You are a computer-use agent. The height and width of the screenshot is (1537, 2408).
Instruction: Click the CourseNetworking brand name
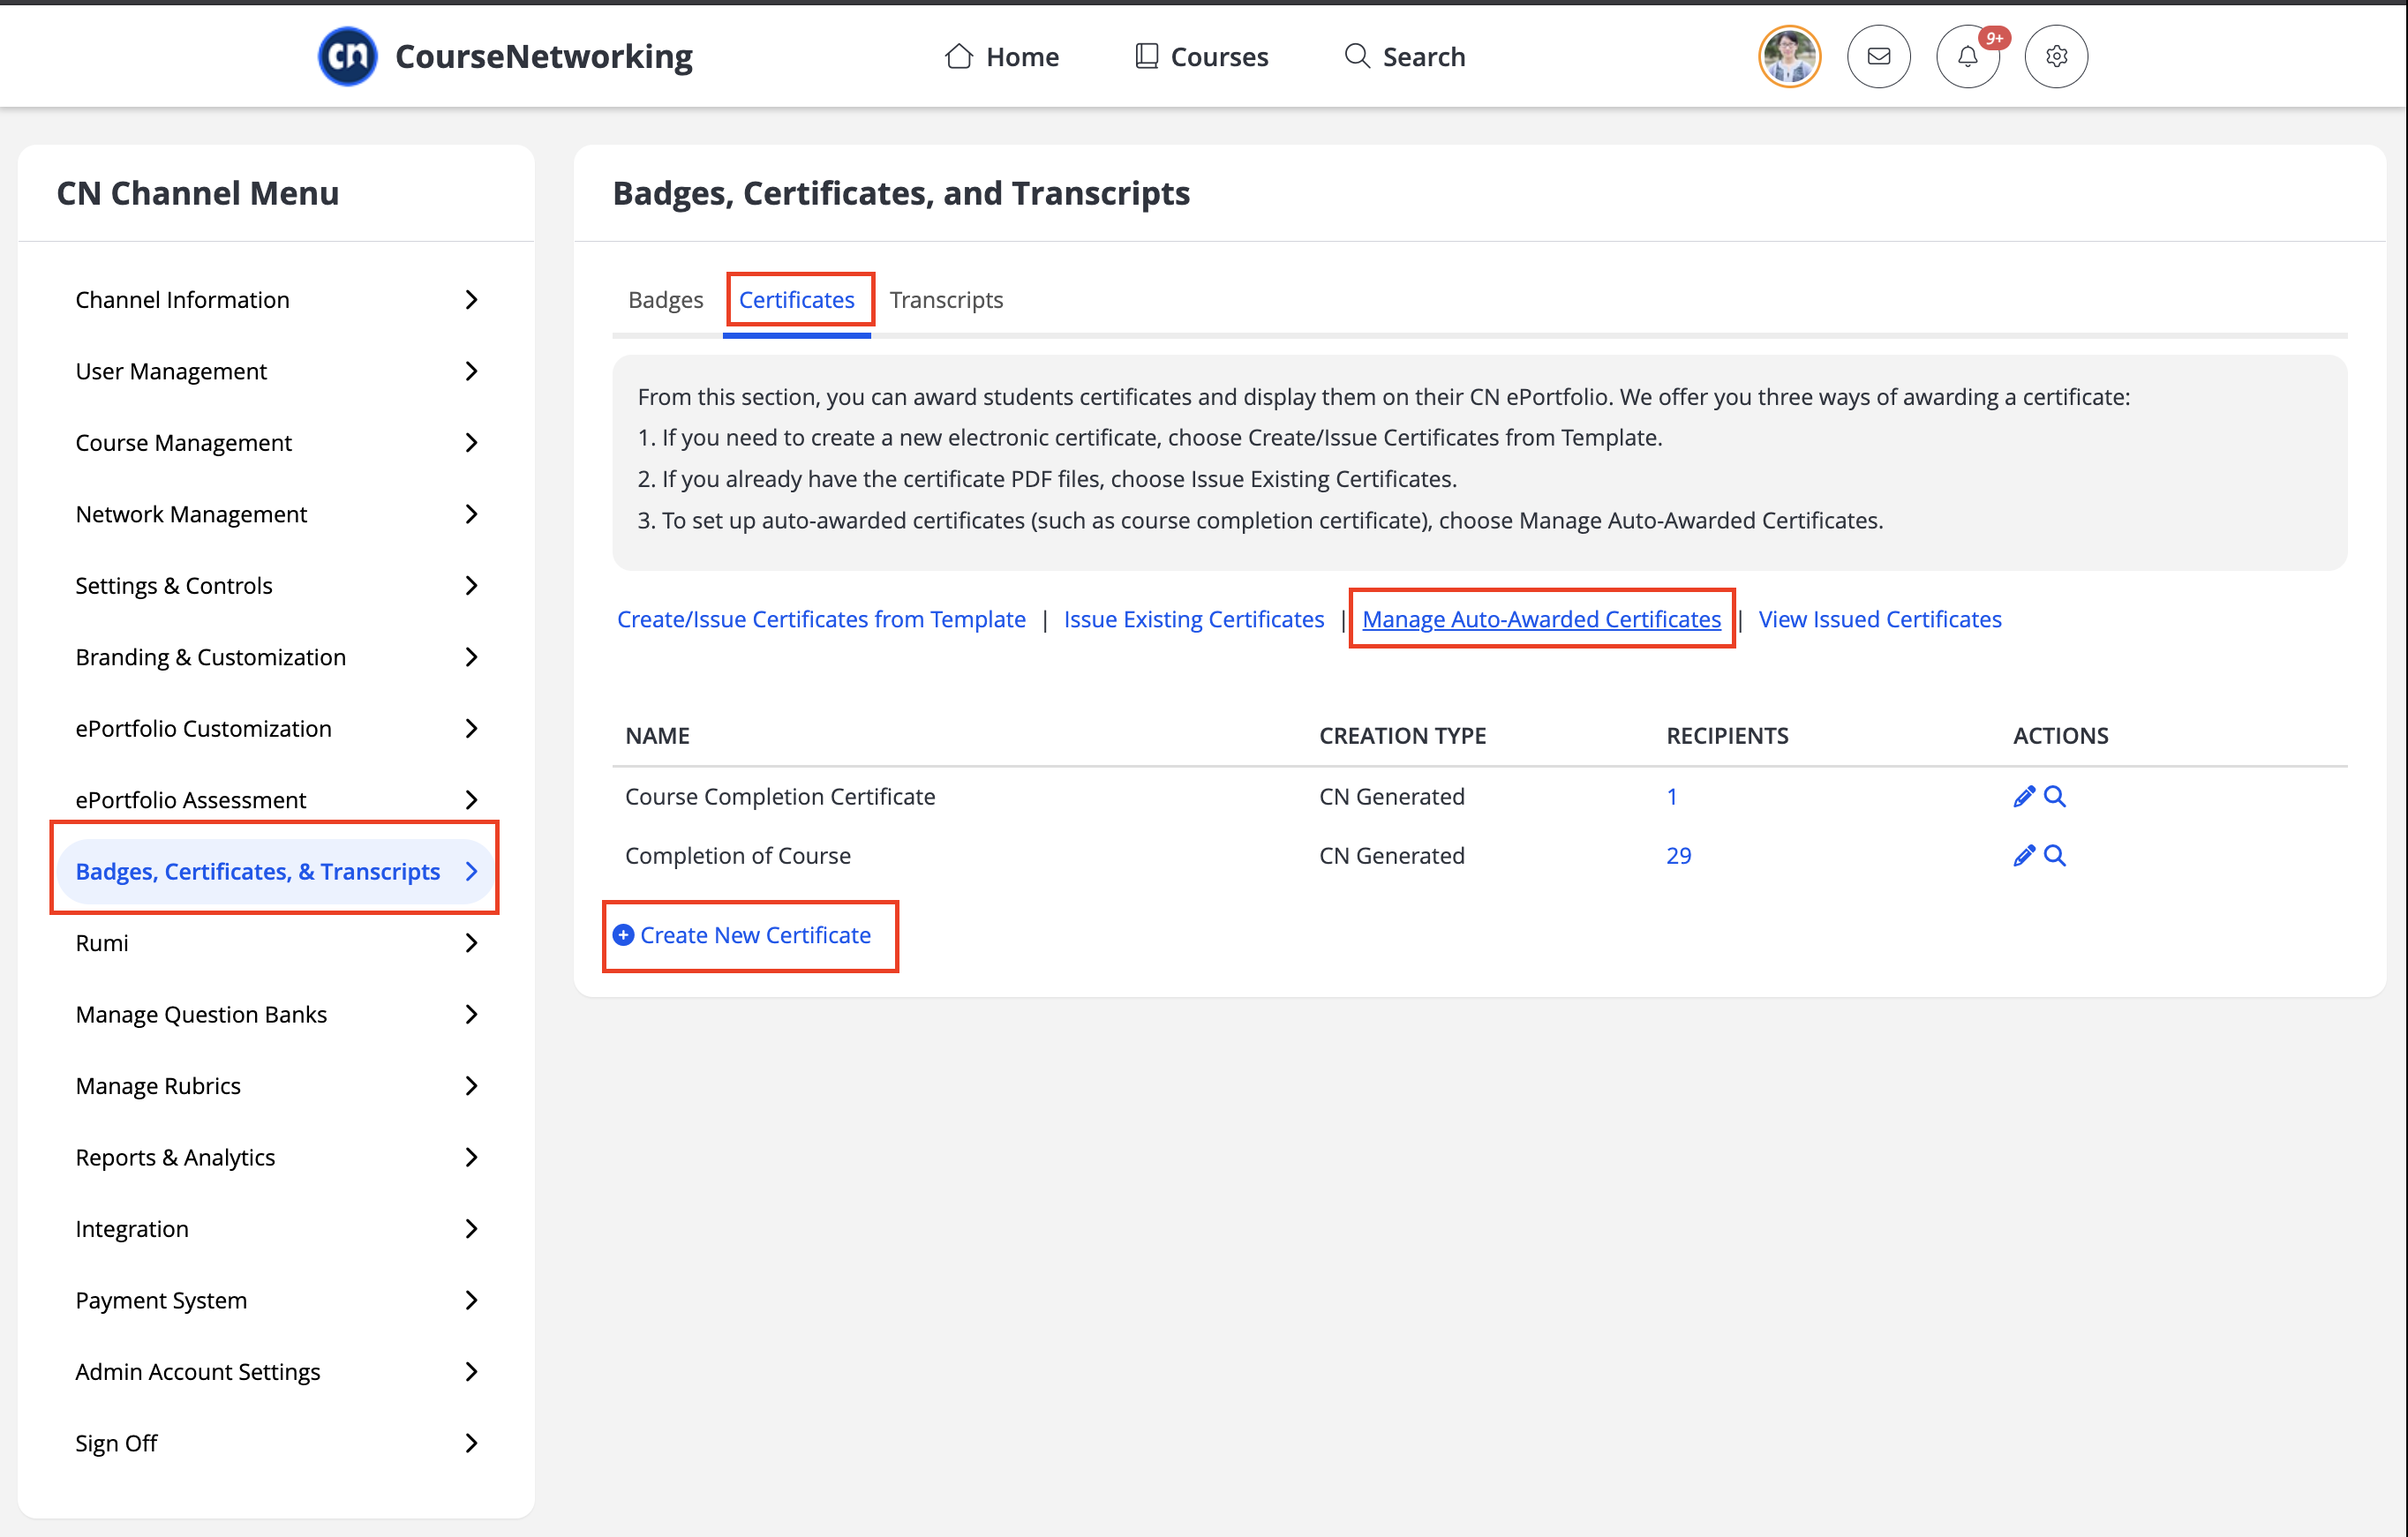(543, 56)
